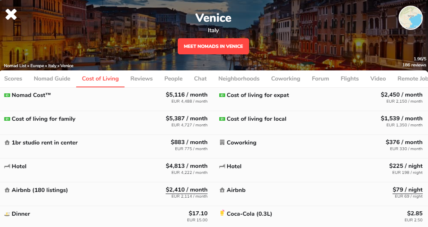Go to the Flights tab
The height and width of the screenshot is (227, 428).
pos(349,79)
